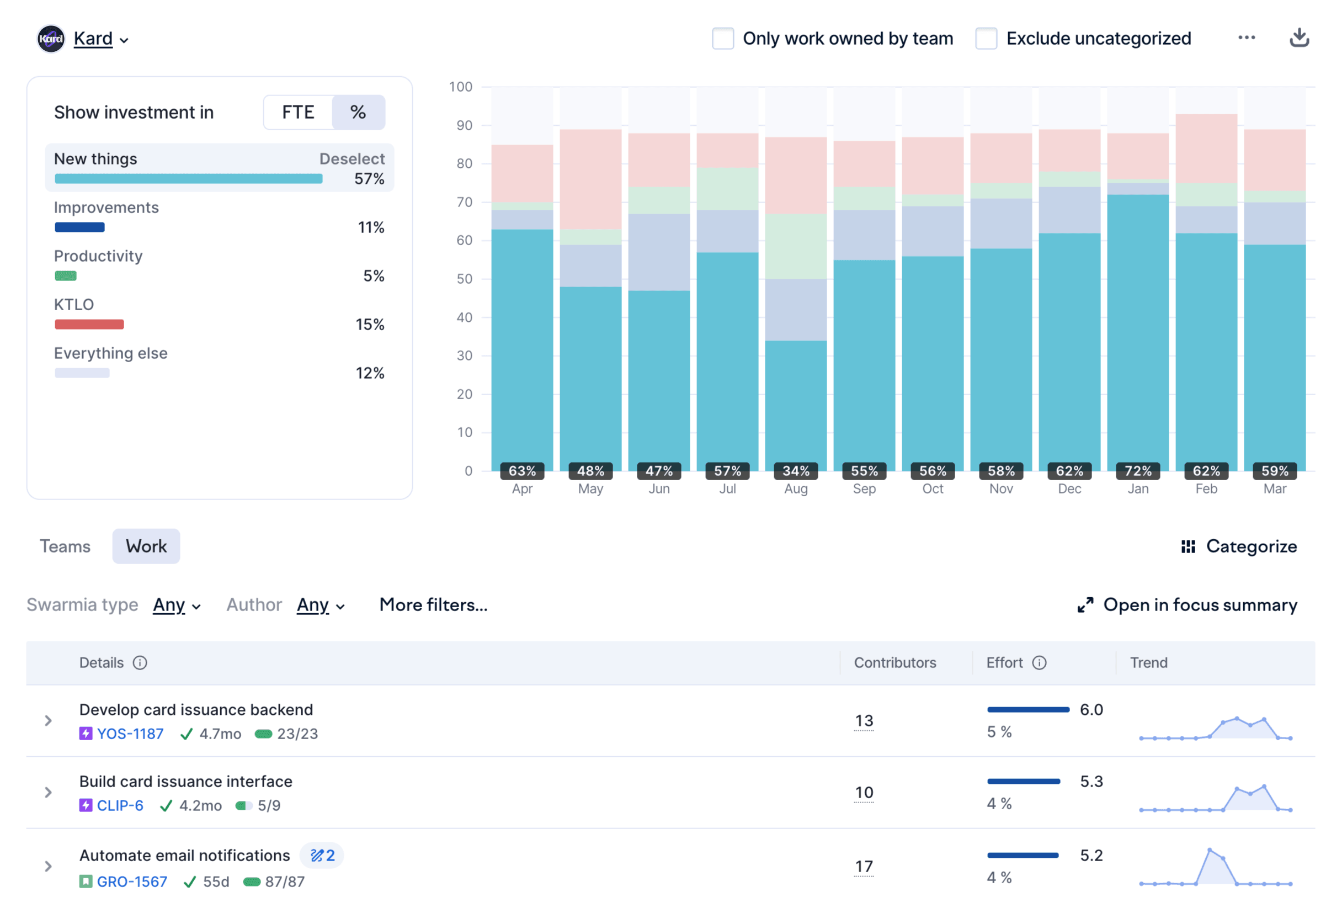Click the download export icon
Image resolution: width=1342 pixels, height=924 pixels.
pos(1298,38)
